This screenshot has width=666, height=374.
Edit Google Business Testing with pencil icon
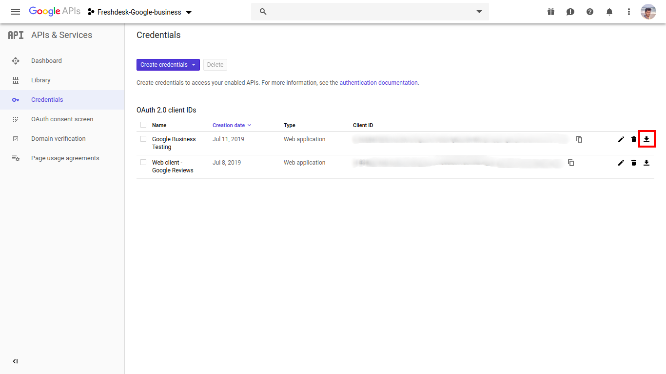[x=621, y=139]
